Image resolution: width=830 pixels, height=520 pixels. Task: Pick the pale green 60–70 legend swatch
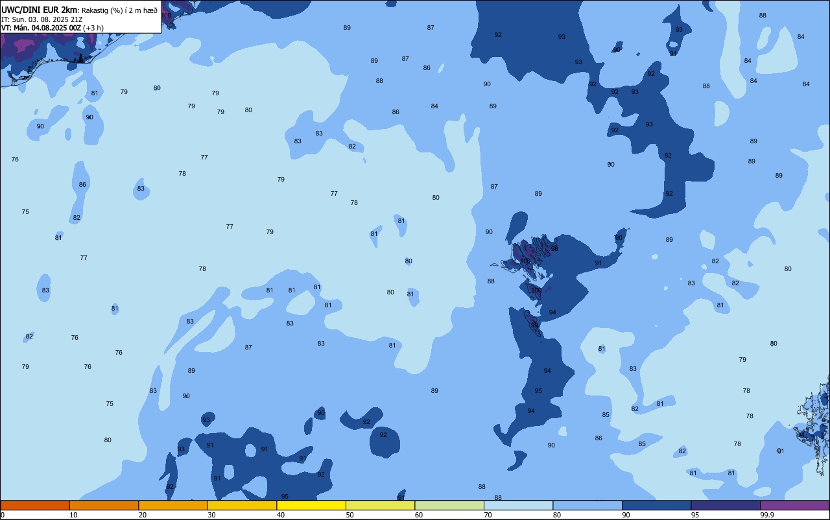click(449, 505)
